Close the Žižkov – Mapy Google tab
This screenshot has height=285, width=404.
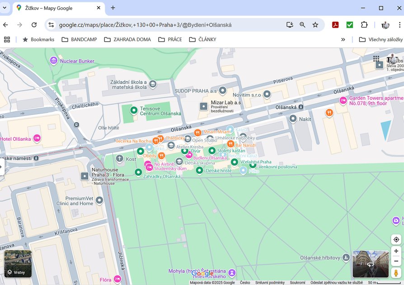[x=99, y=8]
